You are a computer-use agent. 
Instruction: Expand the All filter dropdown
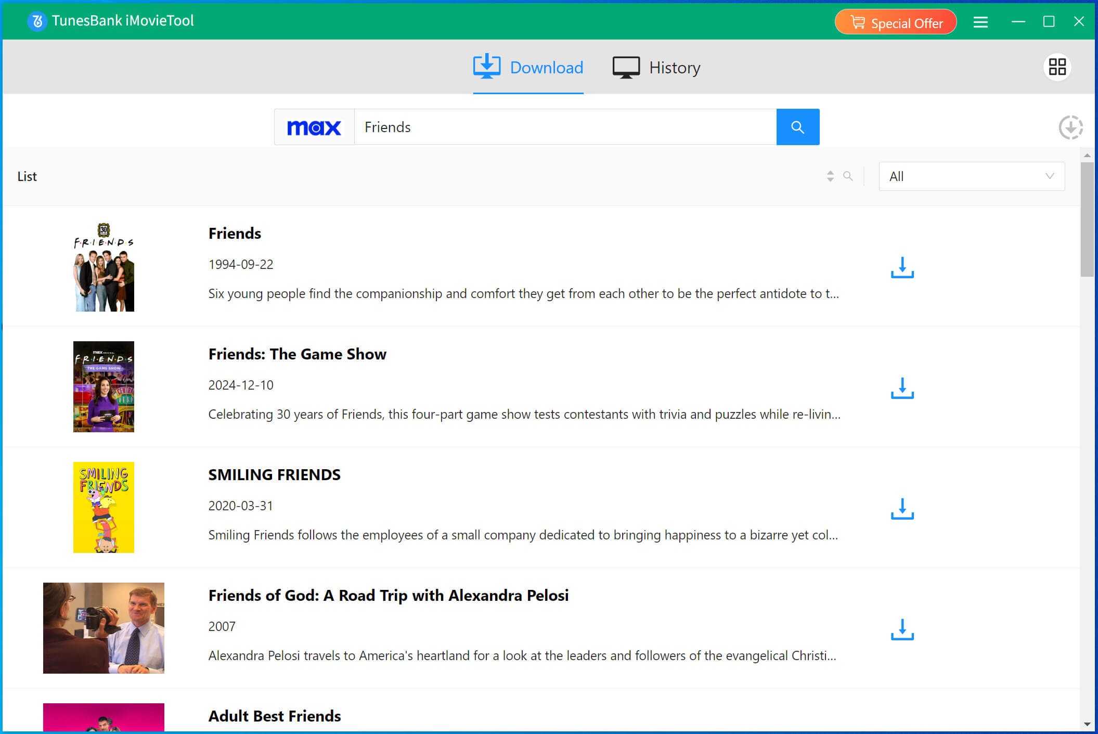click(972, 176)
